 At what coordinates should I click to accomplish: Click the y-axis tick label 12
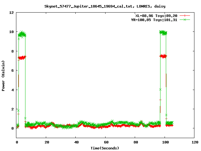(x=11, y=13)
